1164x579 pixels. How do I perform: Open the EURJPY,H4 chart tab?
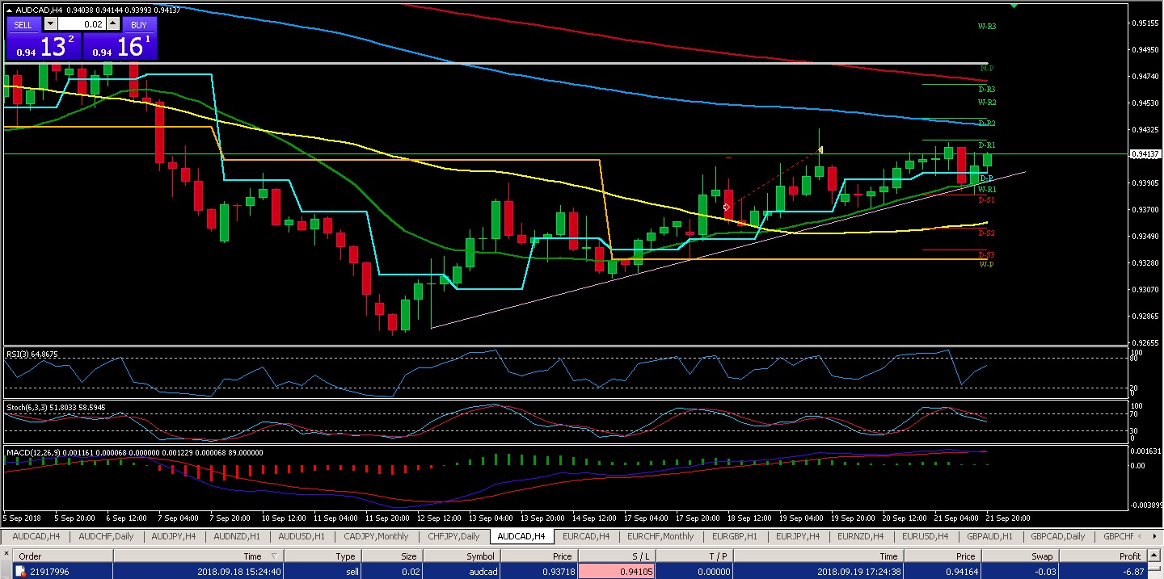798,536
